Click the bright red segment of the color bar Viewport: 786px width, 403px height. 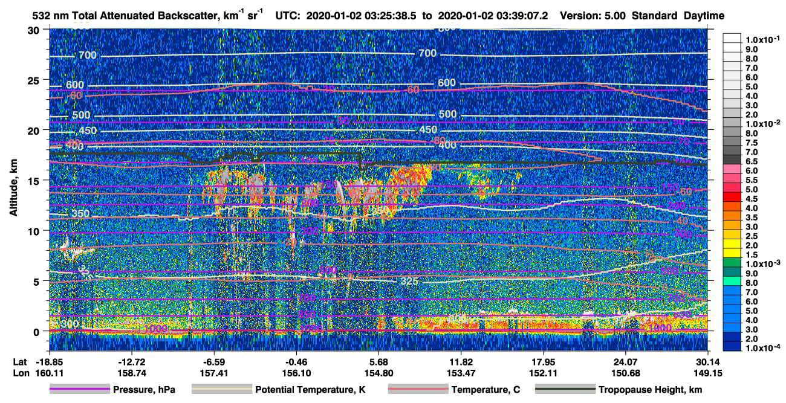[732, 196]
